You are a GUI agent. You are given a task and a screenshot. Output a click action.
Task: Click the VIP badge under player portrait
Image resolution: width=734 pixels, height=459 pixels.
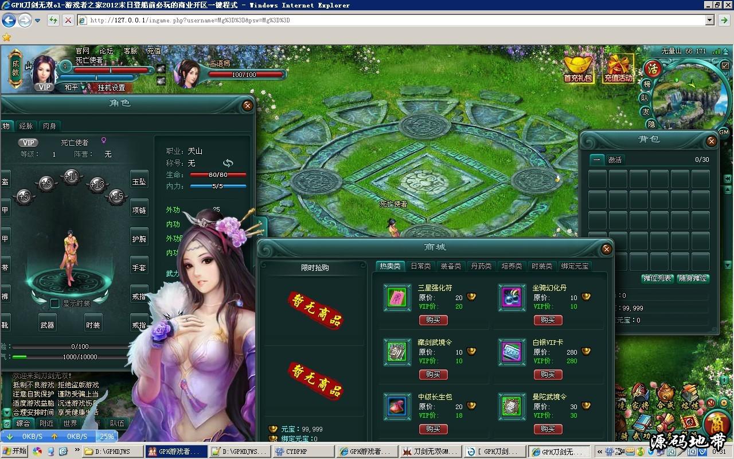(x=44, y=87)
